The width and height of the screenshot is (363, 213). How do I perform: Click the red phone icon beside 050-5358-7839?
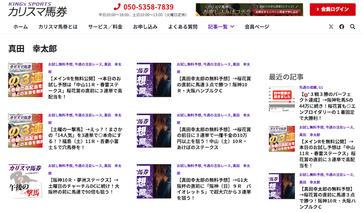pos(117,7)
